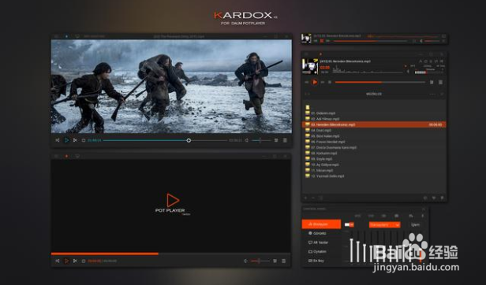Click the mini player's speaker icon
Screen dimensions: 486x285
[x=421, y=40]
